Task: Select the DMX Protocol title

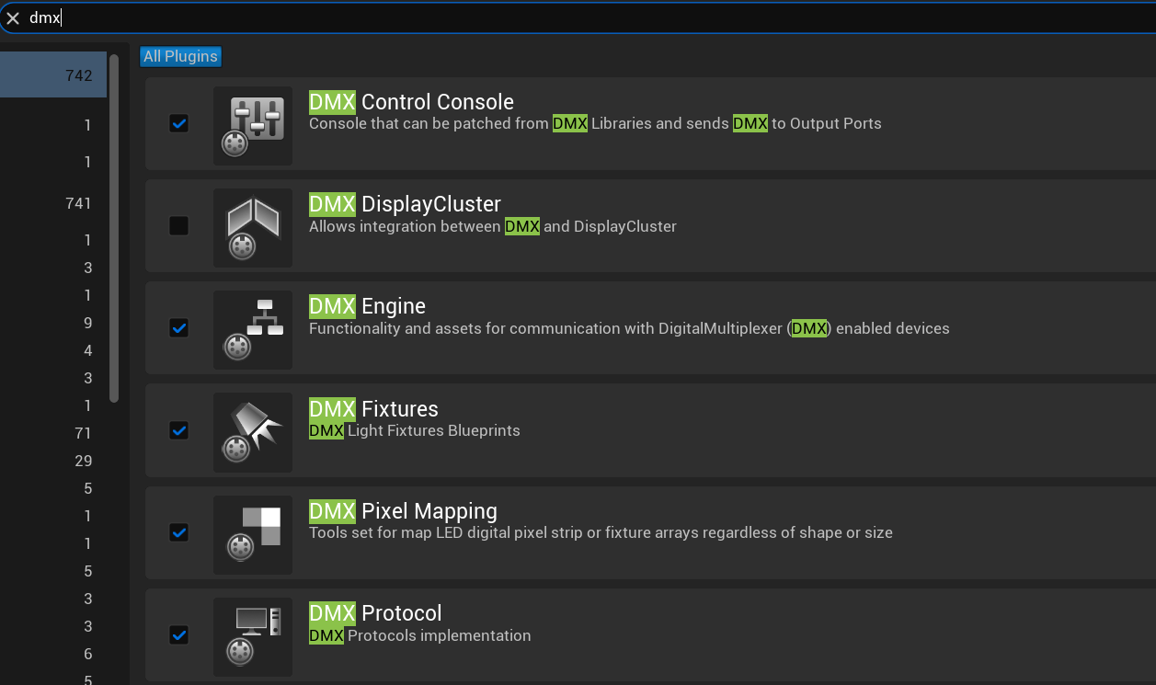Action: pyautogui.click(x=375, y=613)
